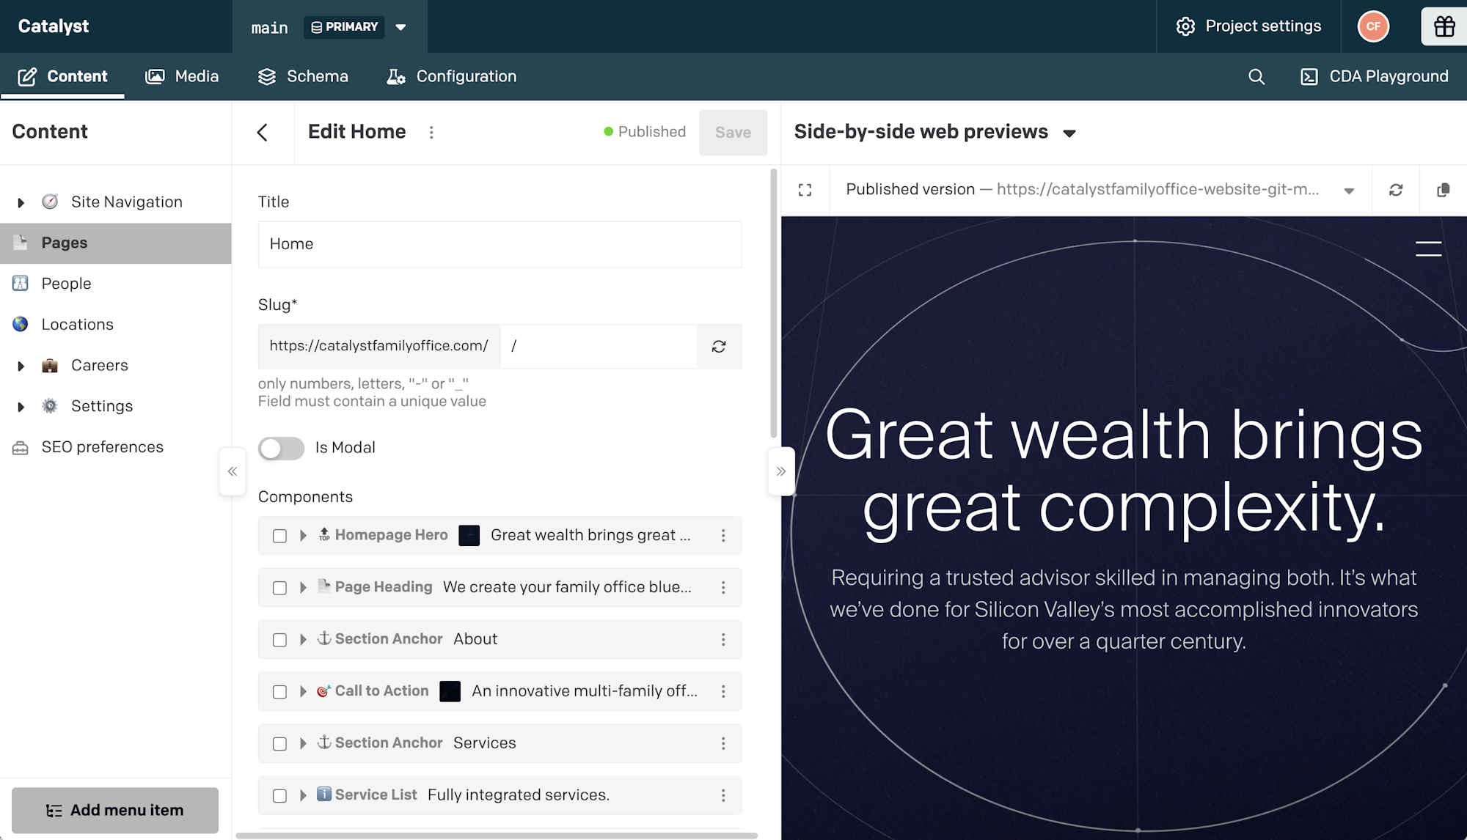The image size is (1467, 840).
Task: Regenerate slug with refresh icon
Action: (x=718, y=346)
